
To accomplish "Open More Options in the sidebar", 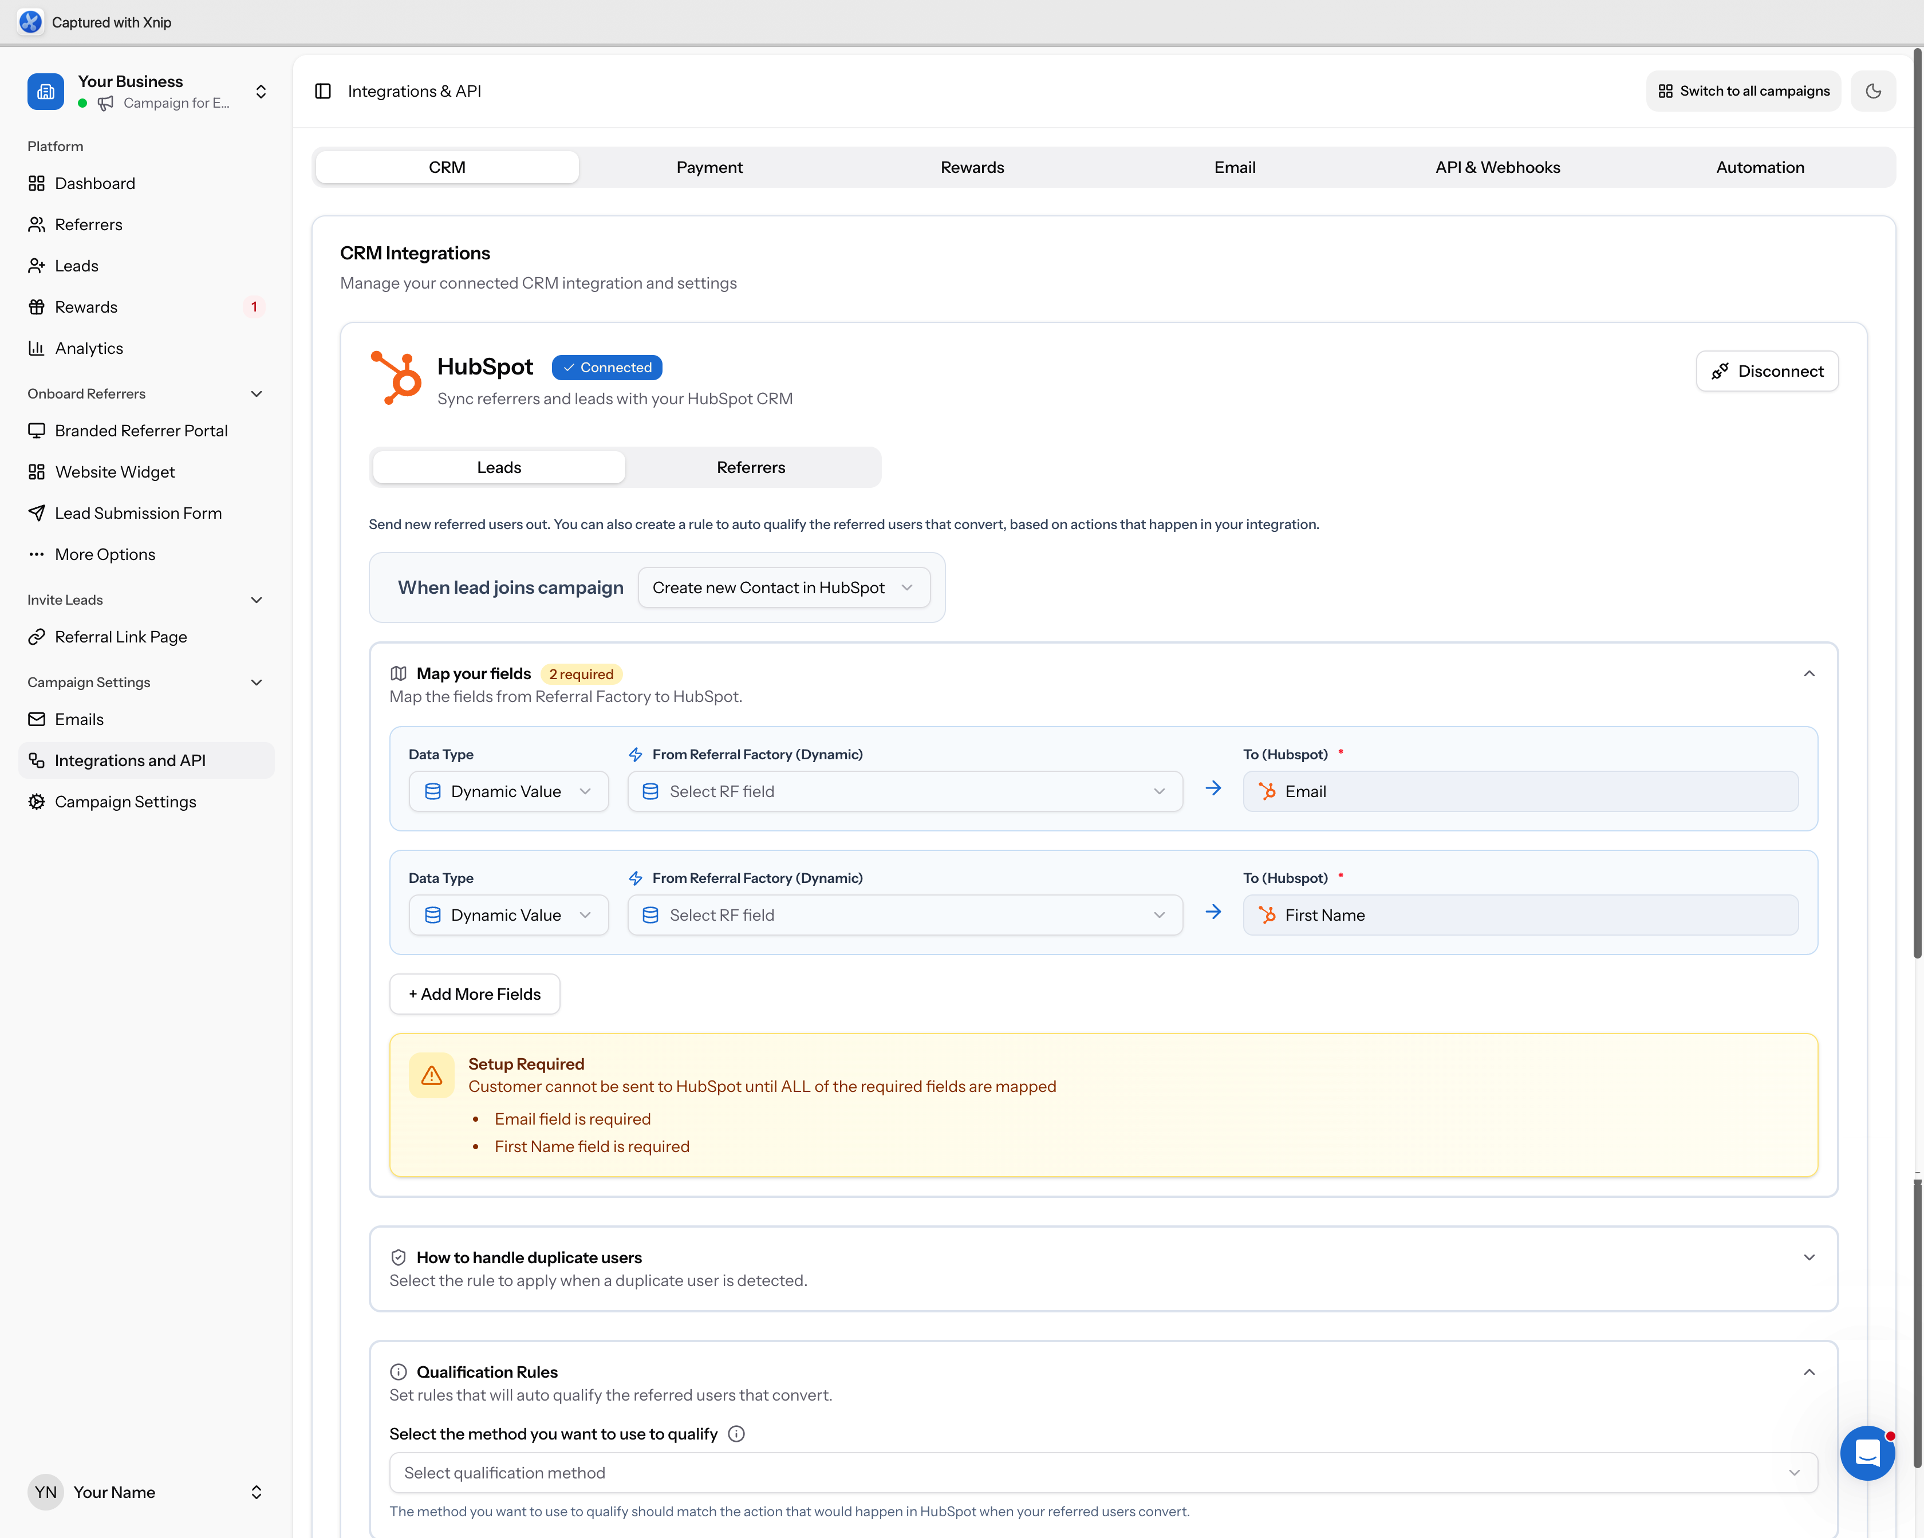I will (105, 554).
